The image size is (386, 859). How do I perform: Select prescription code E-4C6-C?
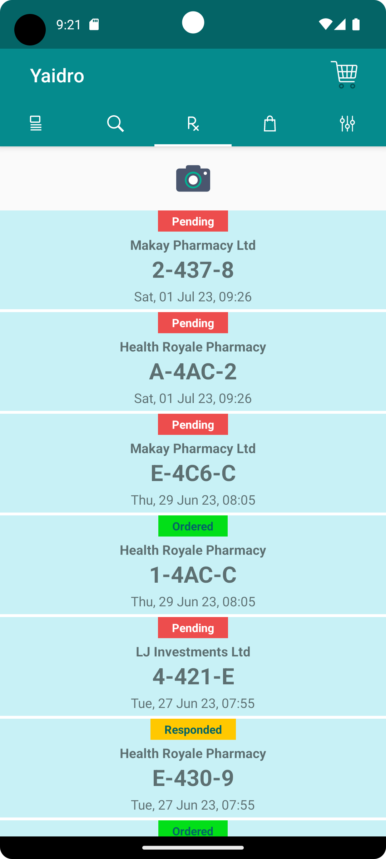point(193,473)
